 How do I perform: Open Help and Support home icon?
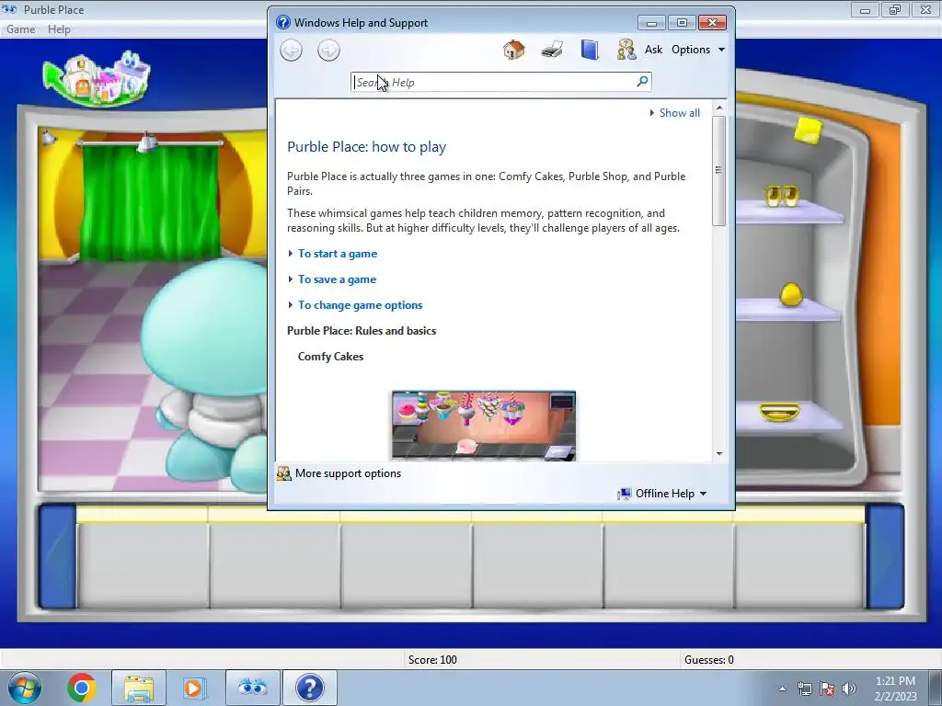(x=513, y=50)
